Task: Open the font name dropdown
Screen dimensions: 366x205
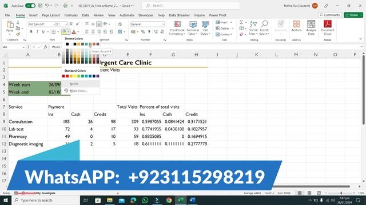Action: pyautogui.click(x=54, y=24)
